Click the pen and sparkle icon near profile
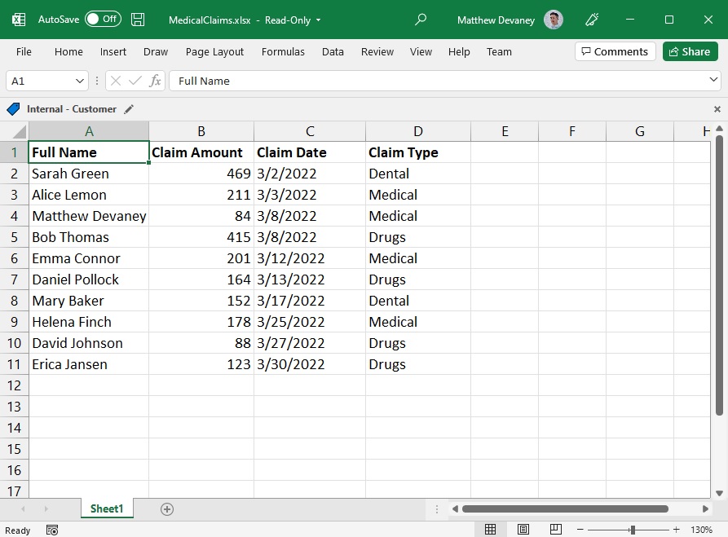The width and height of the screenshot is (728, 537). coord(592,20)
